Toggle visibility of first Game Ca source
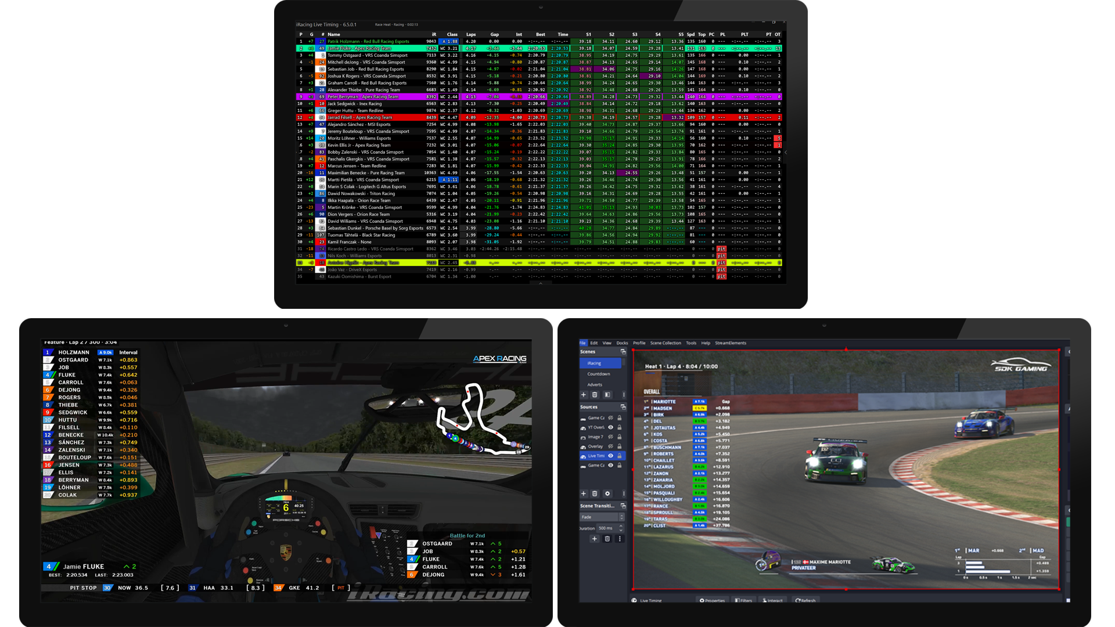The image size is (1115, 627). pos(610,418)
